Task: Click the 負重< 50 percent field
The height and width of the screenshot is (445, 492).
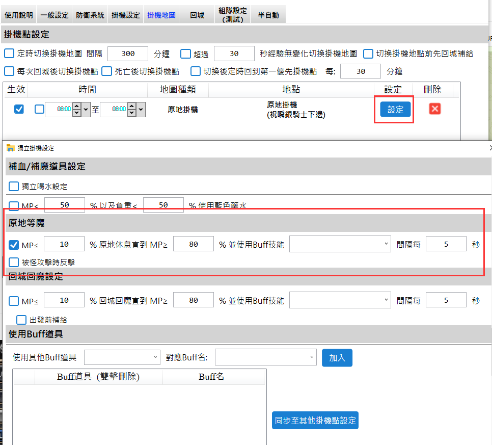Action: coord(163,205)
